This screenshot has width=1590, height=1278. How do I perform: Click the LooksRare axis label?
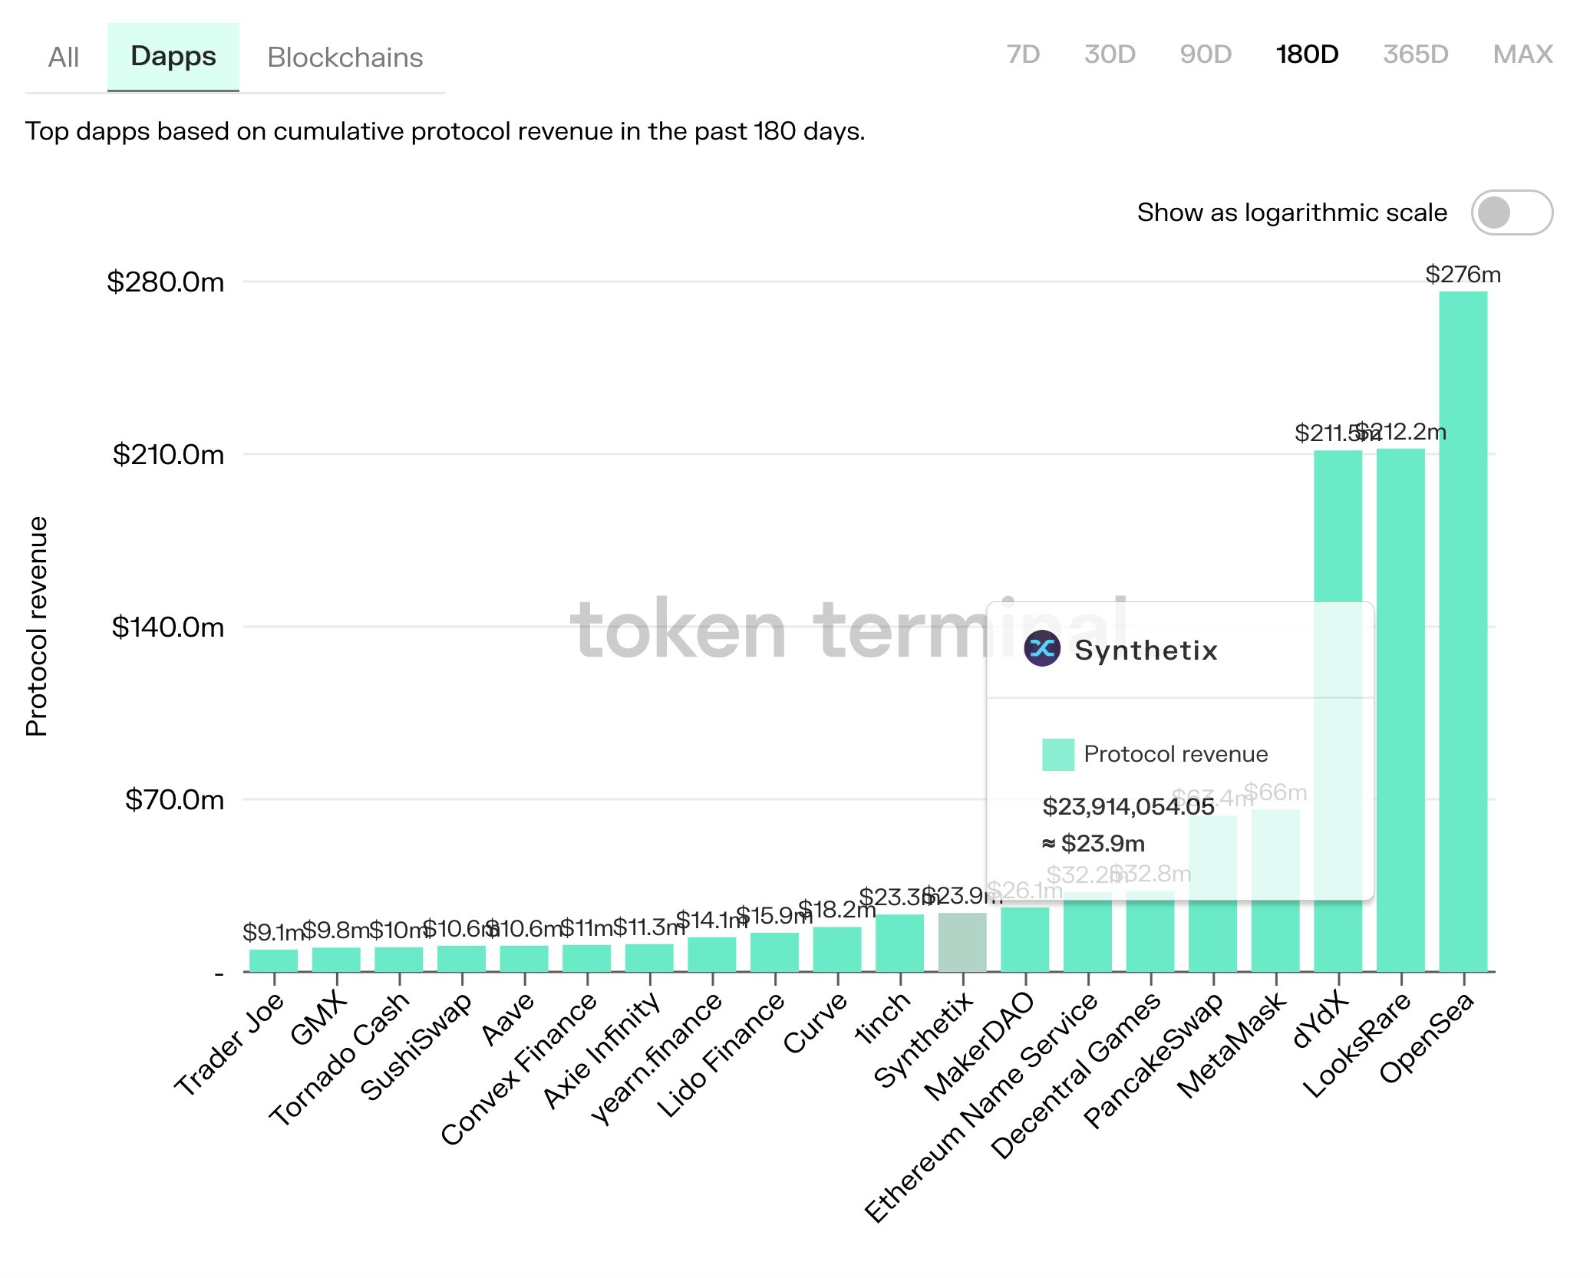(x=1357, y=1044)
